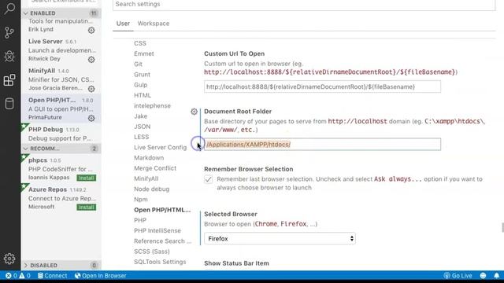Open the Debug view bug icon
This screenshot has height=283, width=504.
(9, 56)
